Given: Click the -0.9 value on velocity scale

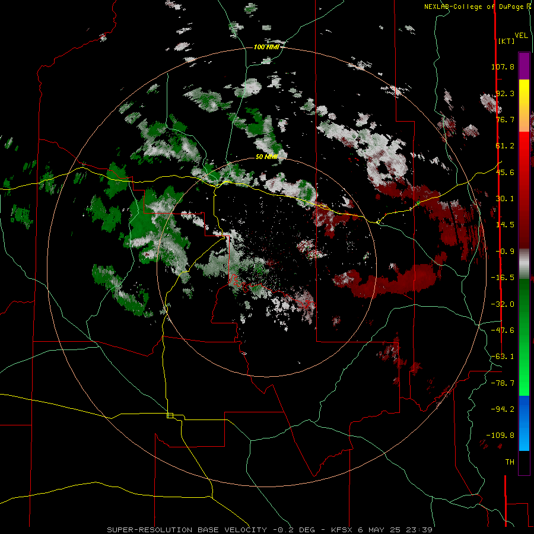Looking at the screenshot, I should tap(505, 252).
